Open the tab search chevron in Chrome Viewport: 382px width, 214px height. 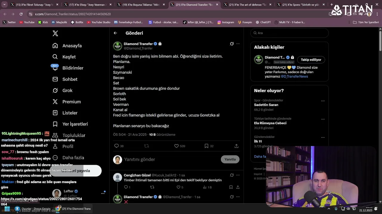pos(4,4)
